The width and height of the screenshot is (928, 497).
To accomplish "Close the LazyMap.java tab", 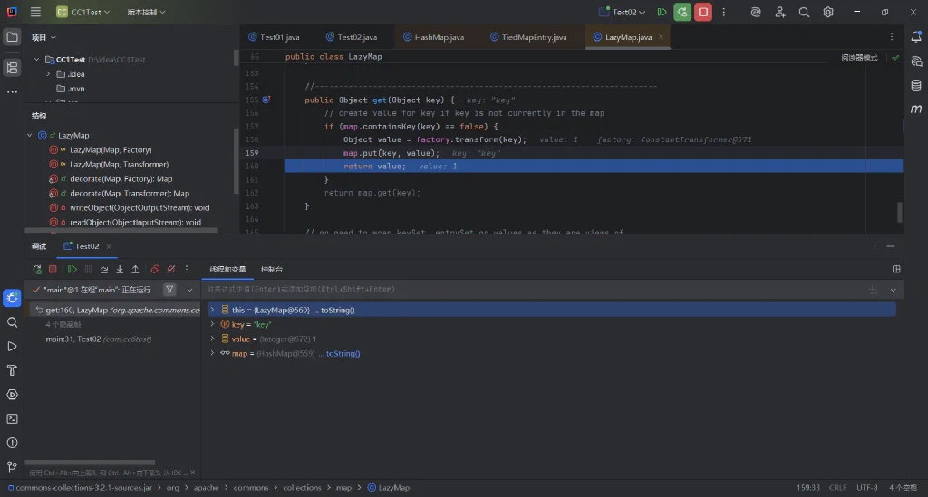I will click(661, 37).
